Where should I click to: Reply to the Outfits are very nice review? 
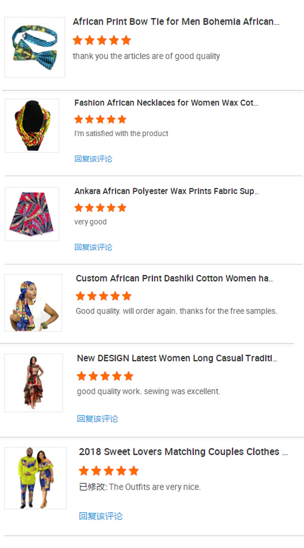pos(101,516)
